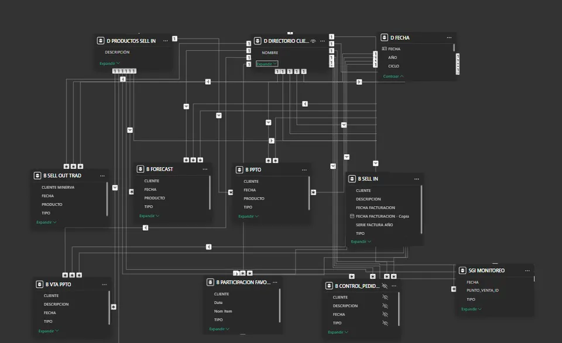
Task: Click the D FECHA table icon
Action: [384, 37]
